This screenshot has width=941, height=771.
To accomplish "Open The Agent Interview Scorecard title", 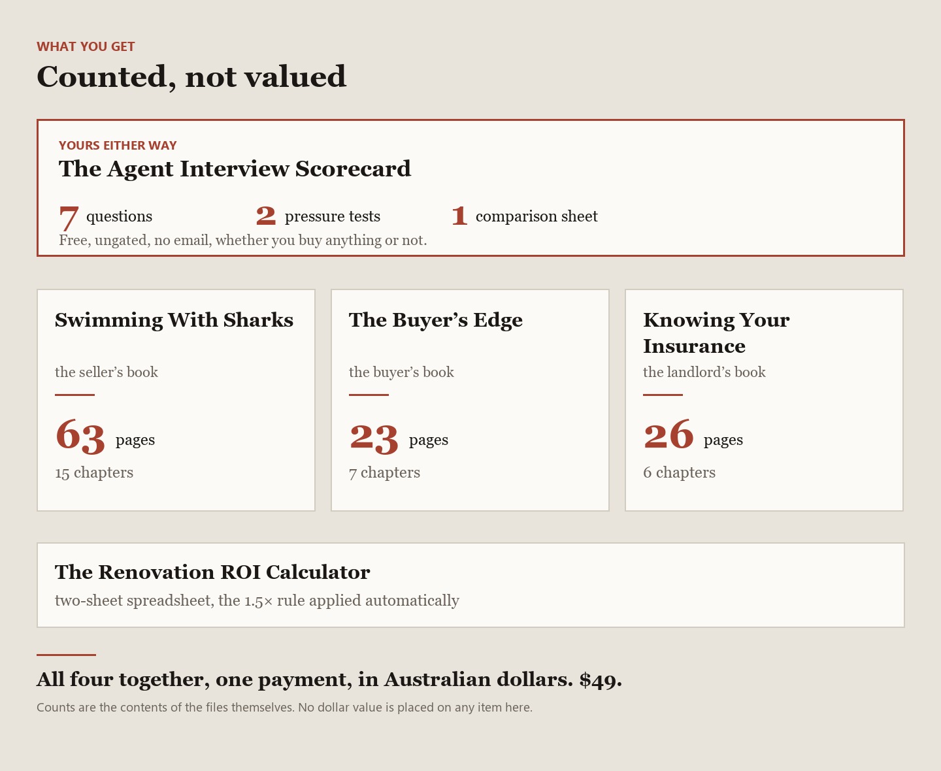I will point(235,169).
